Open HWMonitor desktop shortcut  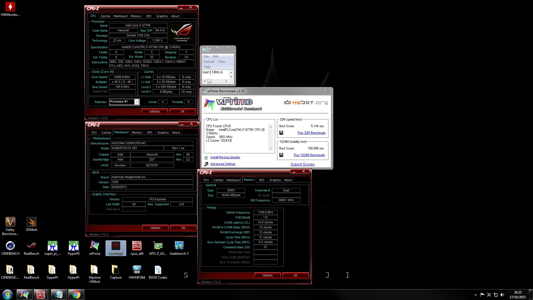10,9
